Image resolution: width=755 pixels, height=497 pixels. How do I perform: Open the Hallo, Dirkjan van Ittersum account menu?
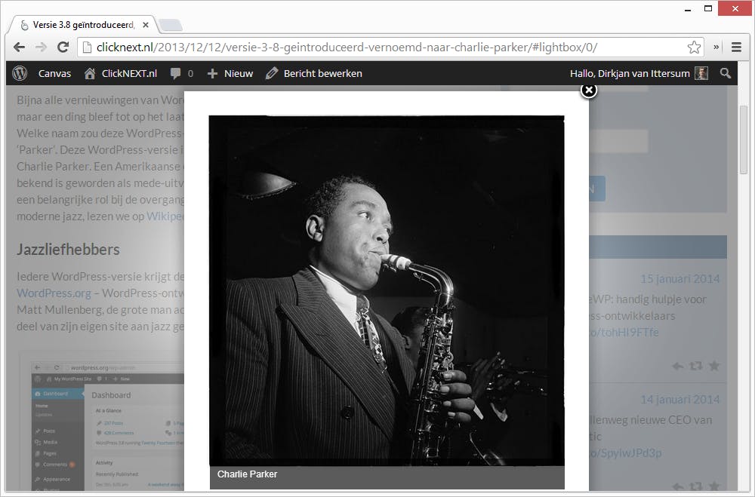pos(630,74)
